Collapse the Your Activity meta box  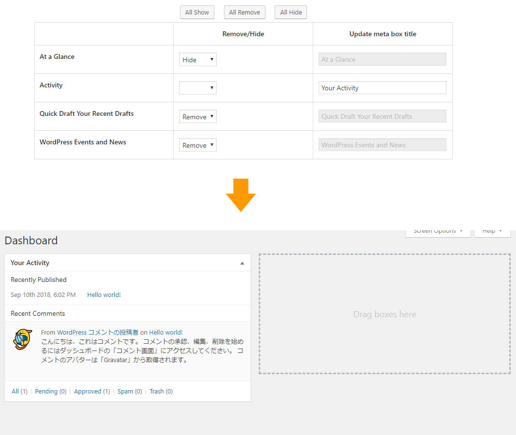(x=242, y=263)
